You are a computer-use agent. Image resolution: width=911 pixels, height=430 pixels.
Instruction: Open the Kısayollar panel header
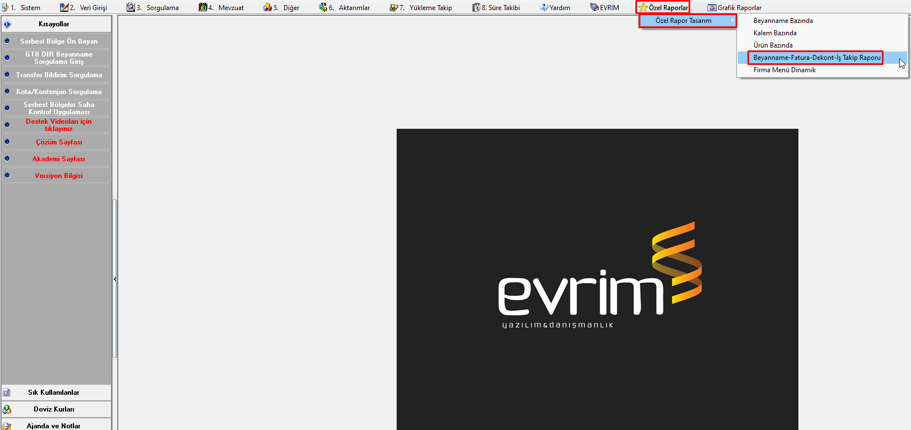tap(56, 24)
